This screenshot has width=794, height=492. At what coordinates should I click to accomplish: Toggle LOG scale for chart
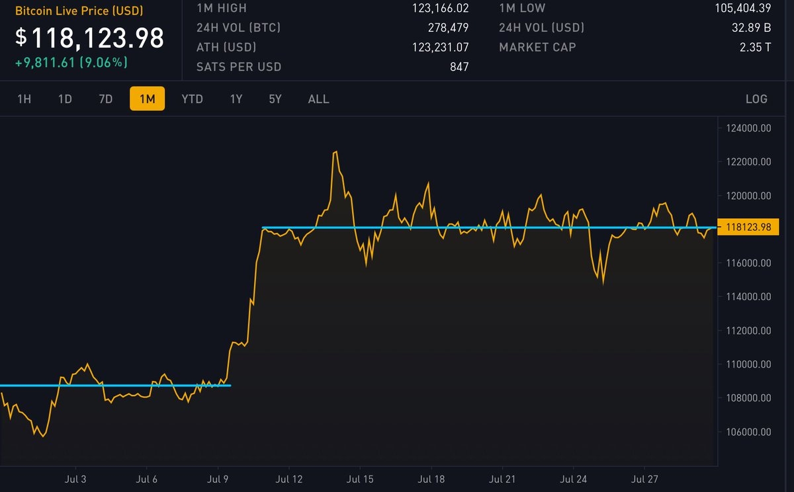(756, 99)
